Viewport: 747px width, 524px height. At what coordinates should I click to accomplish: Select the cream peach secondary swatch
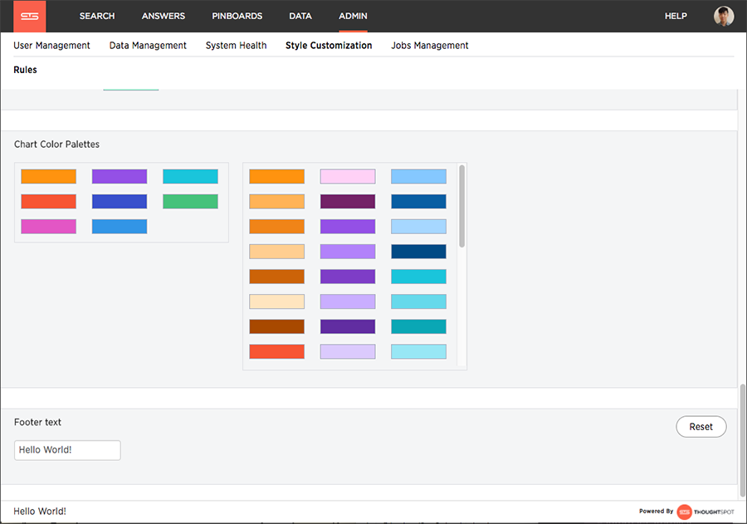(276, 301)
